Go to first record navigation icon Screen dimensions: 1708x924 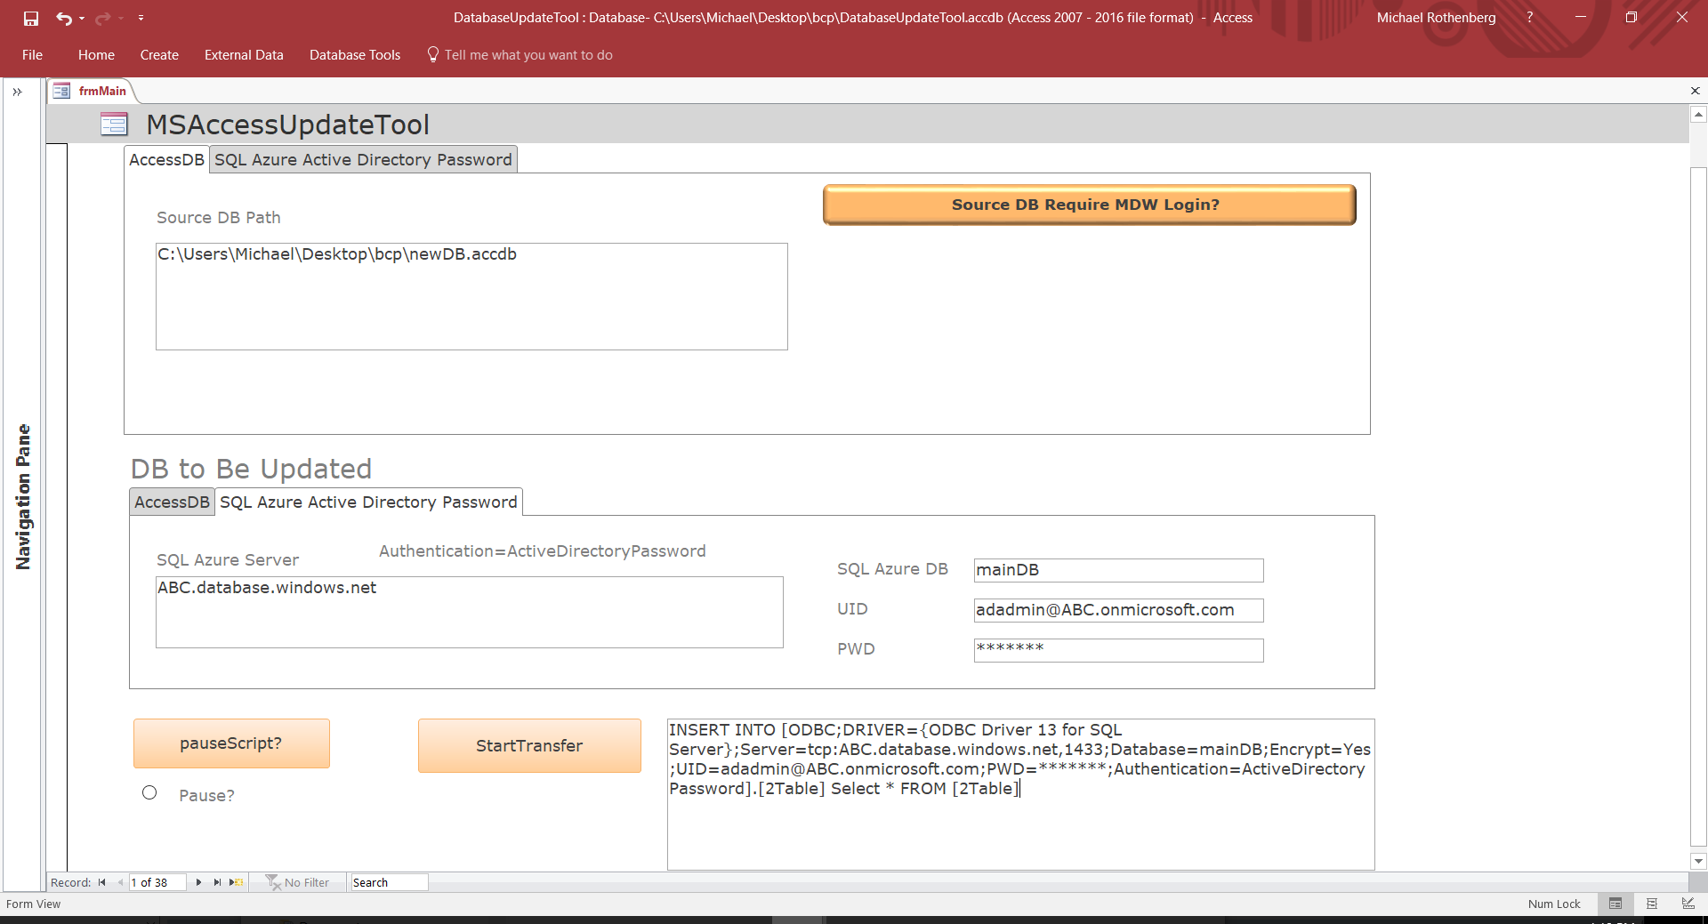point(101,882)
